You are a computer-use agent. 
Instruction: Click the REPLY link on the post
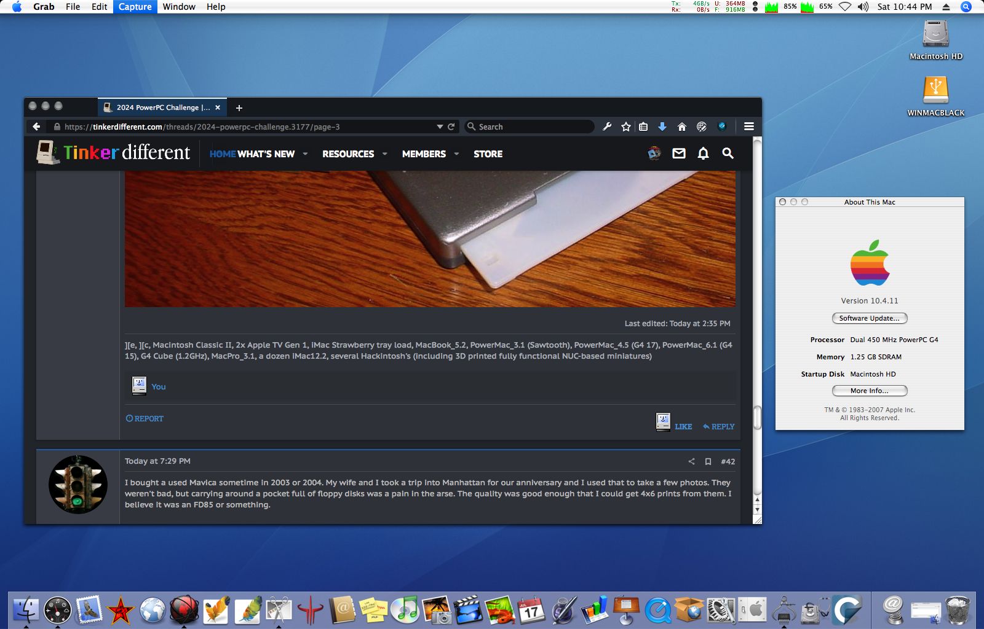(x=719, y=426)
